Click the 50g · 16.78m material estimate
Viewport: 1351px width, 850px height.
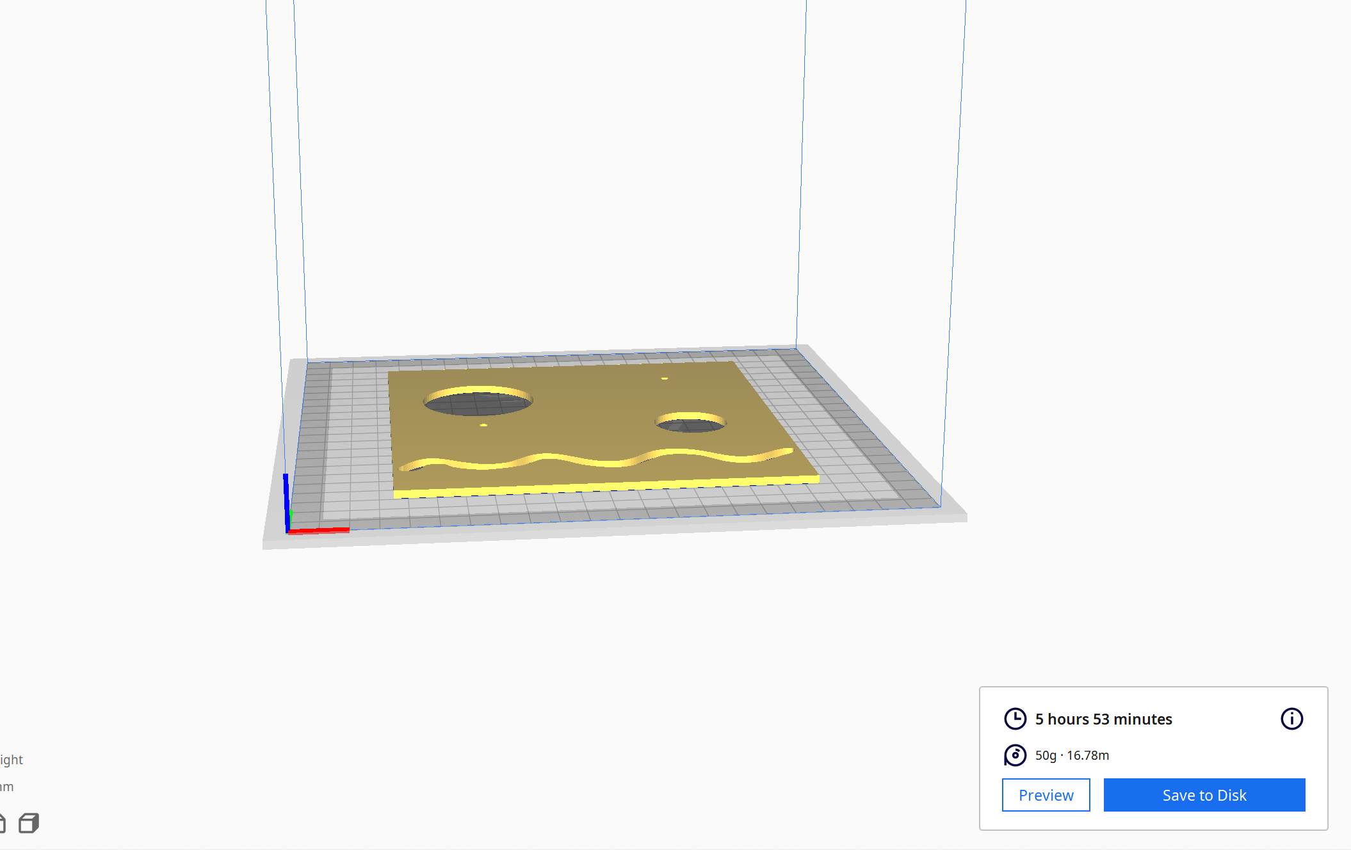(x=1072, y=755)
